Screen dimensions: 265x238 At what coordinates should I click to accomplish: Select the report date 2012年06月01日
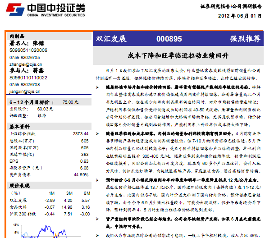240,16
